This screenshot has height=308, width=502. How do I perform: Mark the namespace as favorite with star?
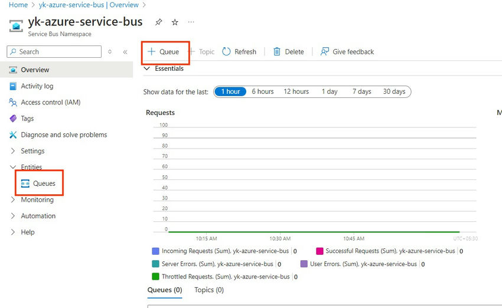click(x=175, y=22)
